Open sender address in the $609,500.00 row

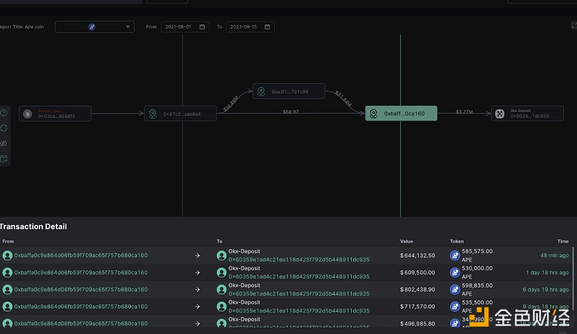(x=81, y=273)
